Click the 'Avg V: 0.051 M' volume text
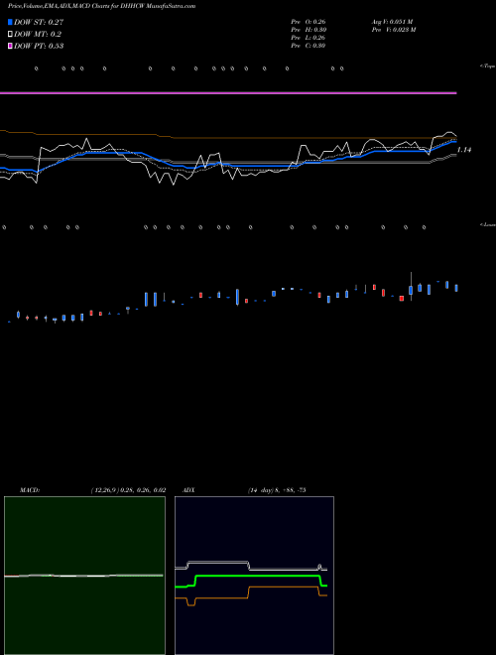This screenshot has width=496, height=655. click(x=392, y=21)
